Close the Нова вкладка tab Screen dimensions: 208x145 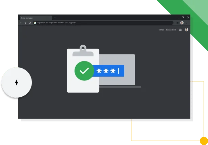pos(49,18)
